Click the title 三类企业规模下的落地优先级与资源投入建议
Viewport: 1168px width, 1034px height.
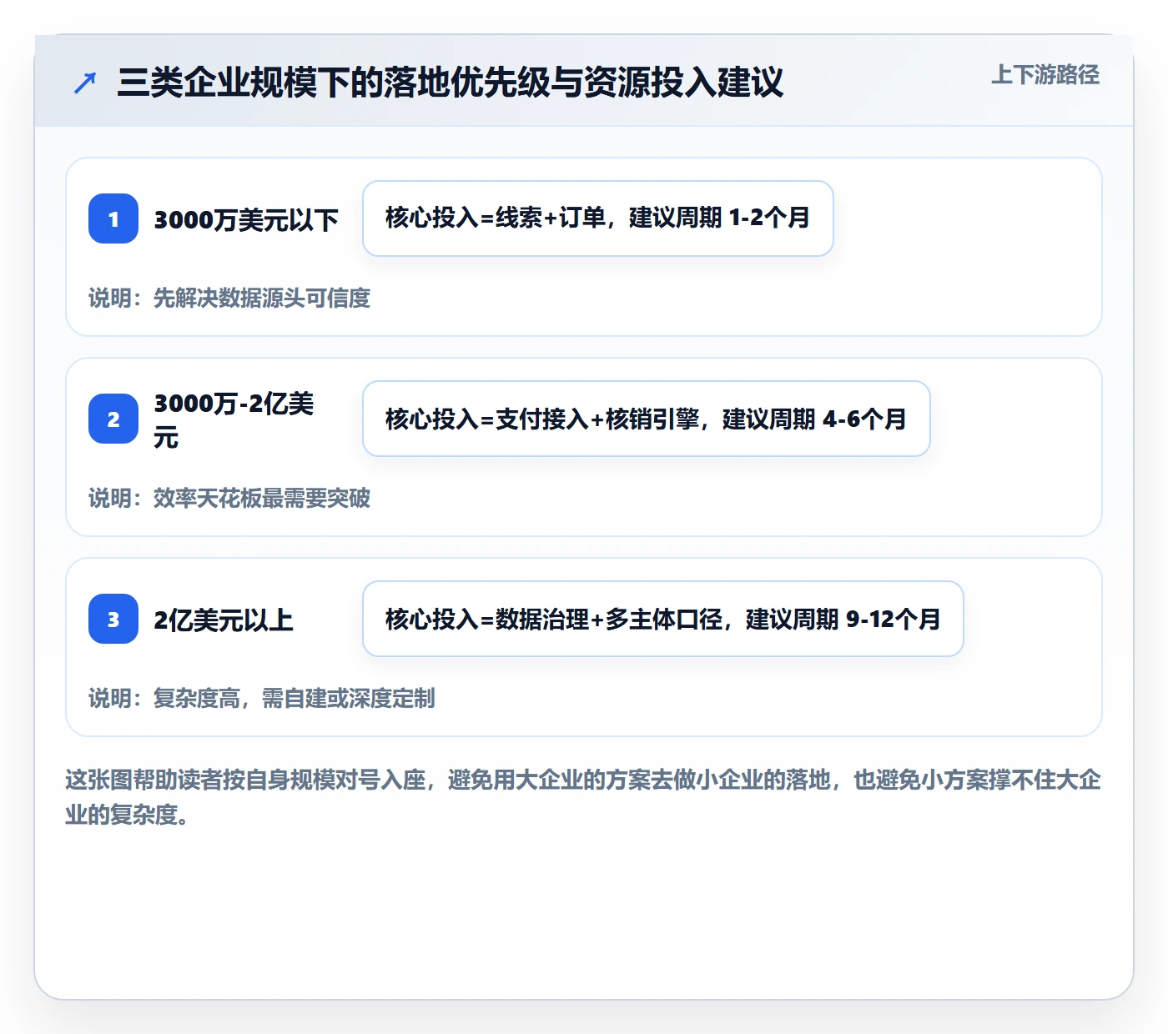click(x=451, y=83)
